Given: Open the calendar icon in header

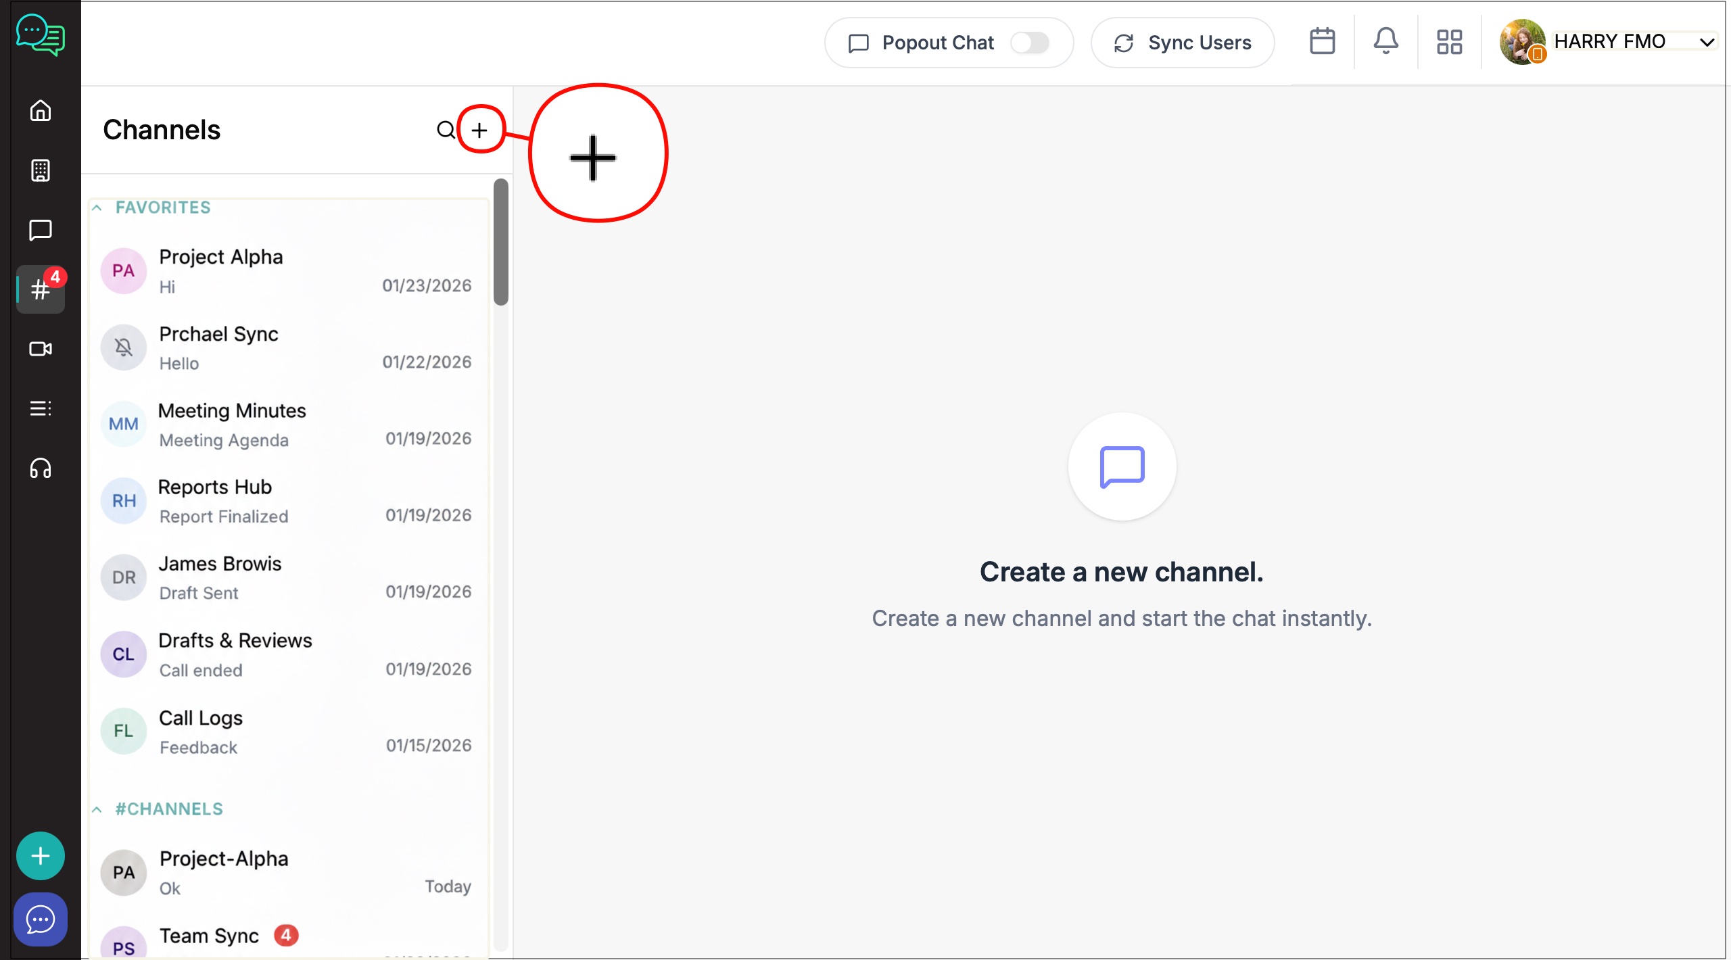Looking at the screenshot, I should click(1322, 42).
